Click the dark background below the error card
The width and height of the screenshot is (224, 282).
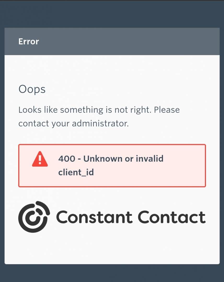pyautogui.click(x=112, y=273)
